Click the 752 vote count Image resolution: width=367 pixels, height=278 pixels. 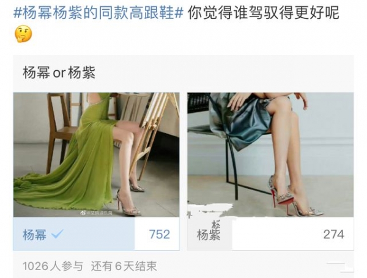pos(160,234)
